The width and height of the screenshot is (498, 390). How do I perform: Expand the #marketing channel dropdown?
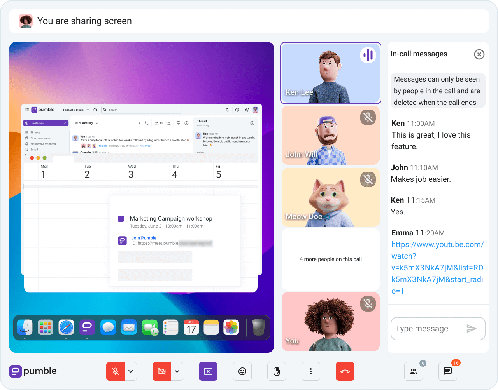point(97,123)
